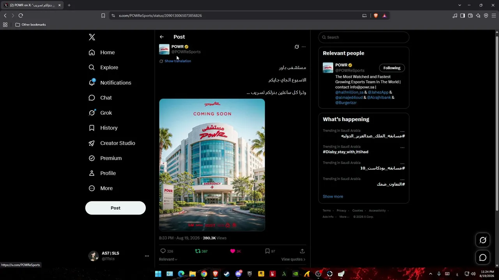Go back using the Post header arrow
This screenshot has height=280, width=499.
coord(162,37)
